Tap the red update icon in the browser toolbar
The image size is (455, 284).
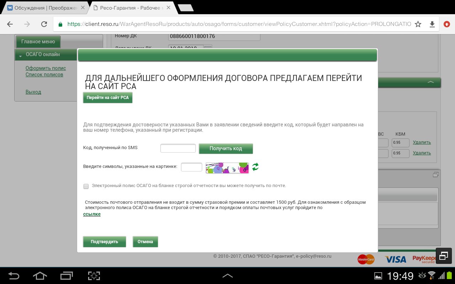click(447, 24)
